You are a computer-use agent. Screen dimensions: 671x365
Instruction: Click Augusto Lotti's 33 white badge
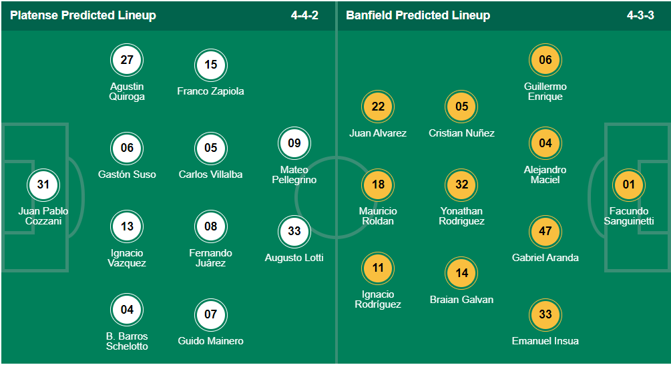point(294,231)
